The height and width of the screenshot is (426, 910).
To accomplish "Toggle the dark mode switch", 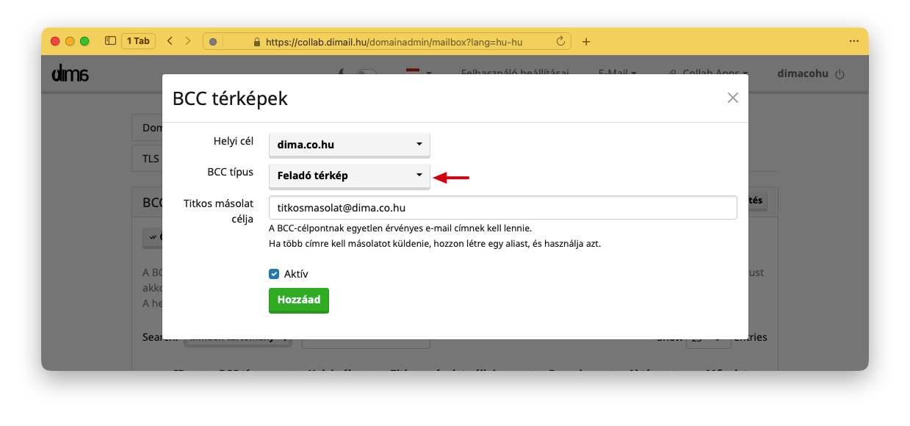I will click(x=365, y=73).
